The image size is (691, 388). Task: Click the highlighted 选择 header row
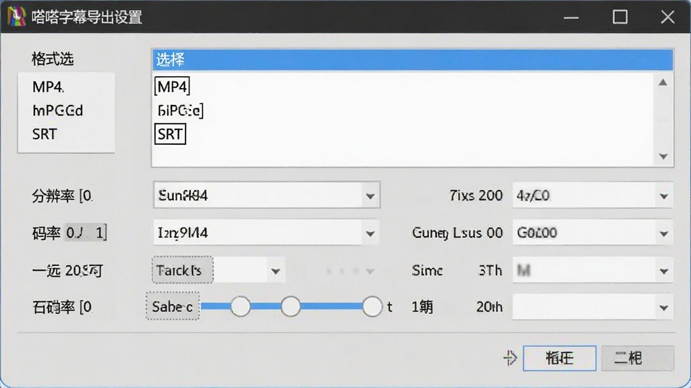click(412, 60)
